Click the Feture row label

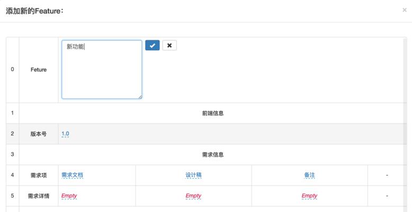39,70
